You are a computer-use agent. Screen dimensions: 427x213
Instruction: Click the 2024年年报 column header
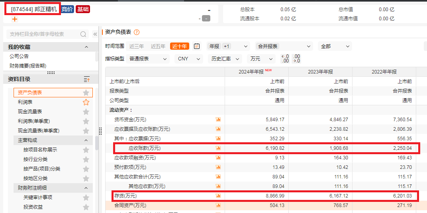pos(257,72)
